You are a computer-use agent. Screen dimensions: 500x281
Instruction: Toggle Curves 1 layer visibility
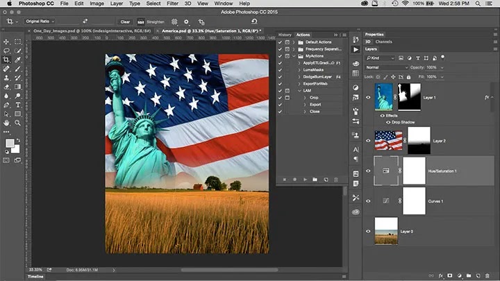pos(368,201)
